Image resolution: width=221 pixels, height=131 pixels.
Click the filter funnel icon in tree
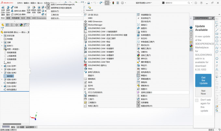click(2, 29)
